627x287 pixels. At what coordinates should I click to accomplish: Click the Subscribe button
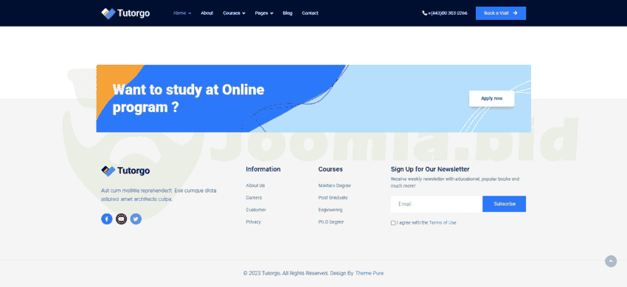coord(505,204)
